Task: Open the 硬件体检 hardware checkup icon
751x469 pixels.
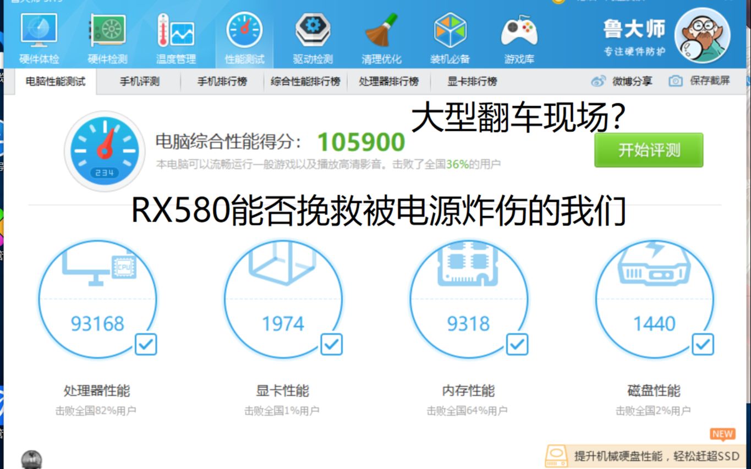Action: [x=39, y=30]
